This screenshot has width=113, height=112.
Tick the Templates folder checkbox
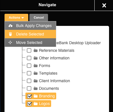pos(29,73)
